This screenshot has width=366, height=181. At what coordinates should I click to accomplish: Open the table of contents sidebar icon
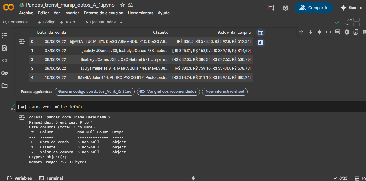(5, 35)
